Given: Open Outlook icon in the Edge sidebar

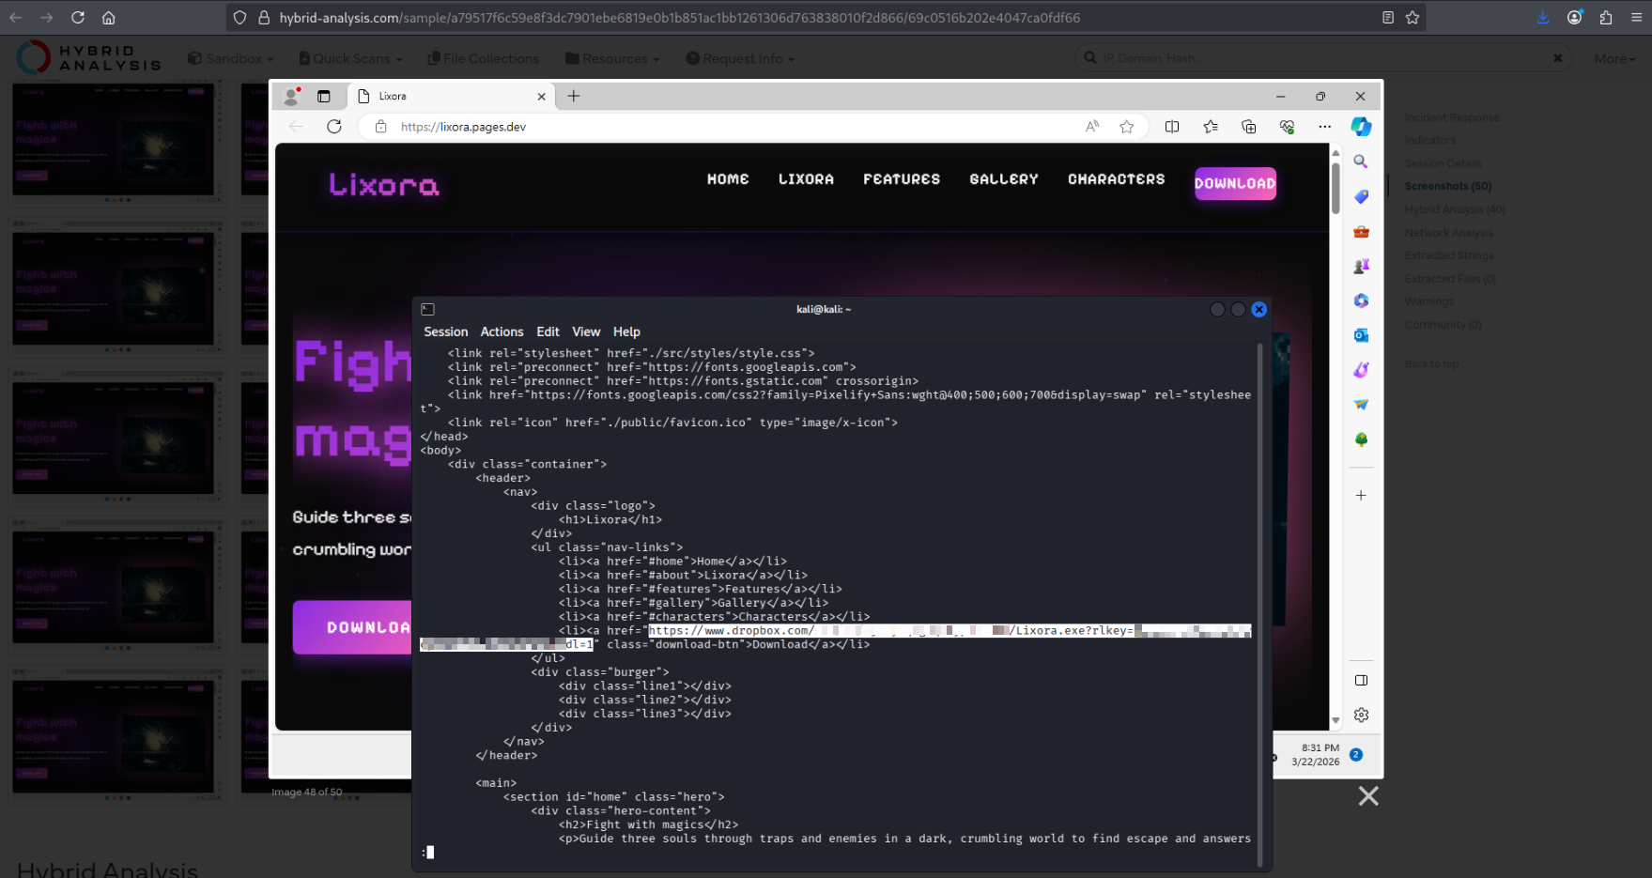Looking at the screenshot, I should pos(1361,335).
